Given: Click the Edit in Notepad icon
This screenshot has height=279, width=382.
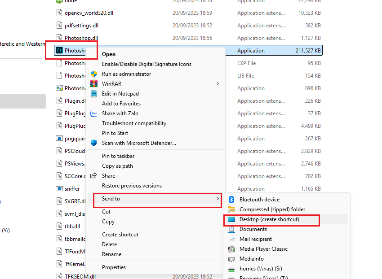Looking at the screenshot, I should coord(94,94).
